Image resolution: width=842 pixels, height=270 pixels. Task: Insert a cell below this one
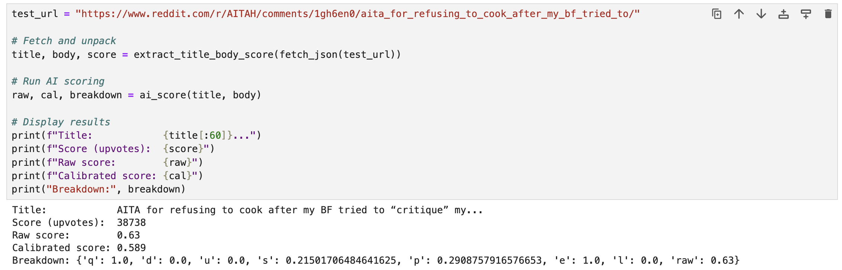click(x=806, y=14)
